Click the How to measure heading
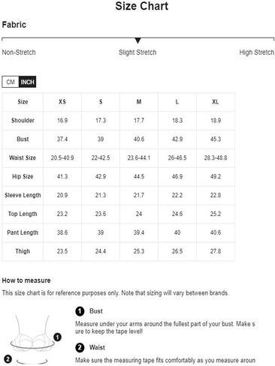This screenshot has height=366, width=275. click(26, 280)
